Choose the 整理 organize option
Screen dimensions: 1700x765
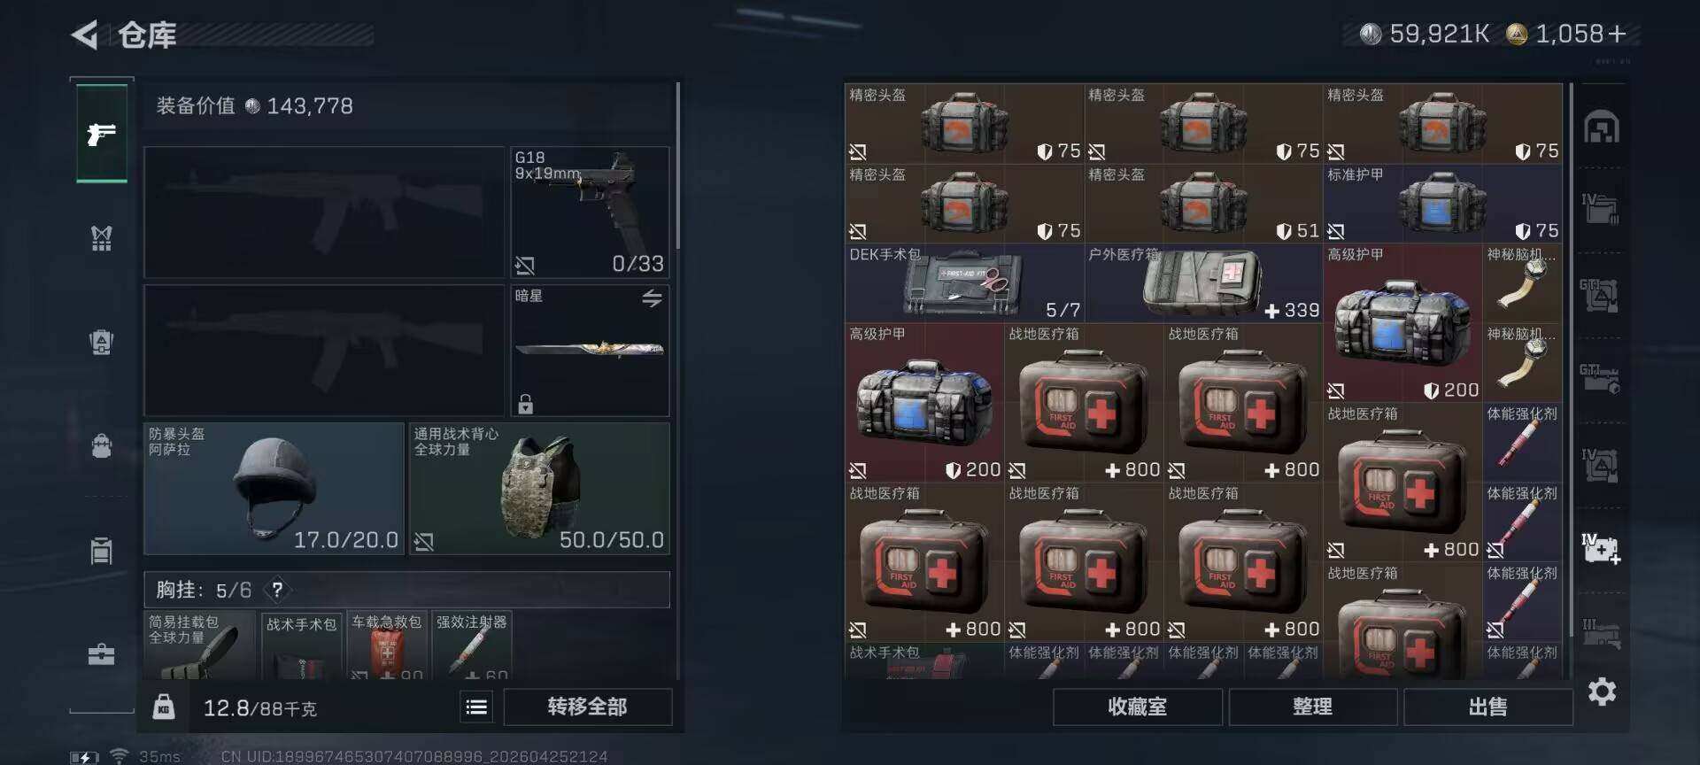(x=1312, y=707)
